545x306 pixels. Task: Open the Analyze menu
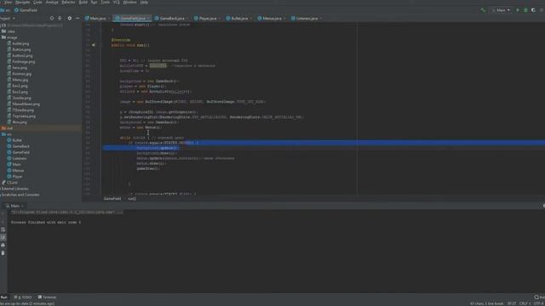coord(52,2)
